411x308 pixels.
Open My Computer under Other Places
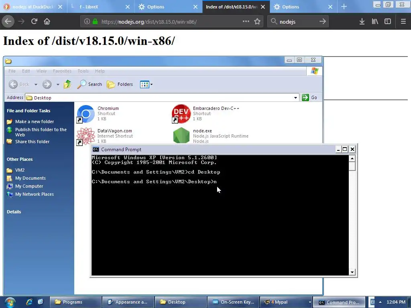[x=29, y=186]
